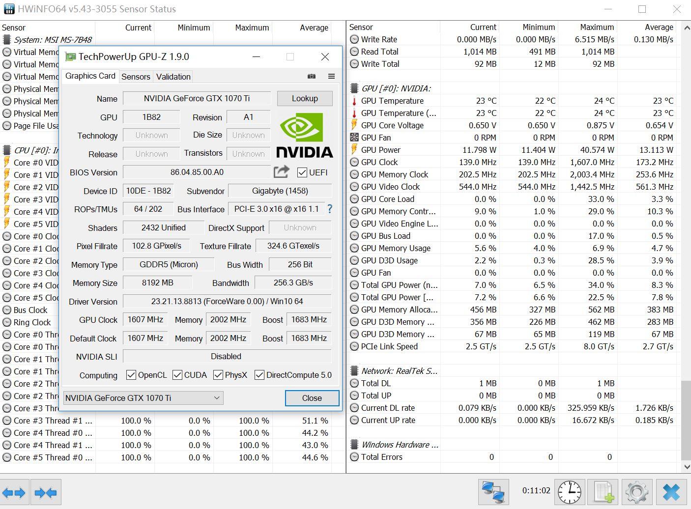691x509 pixels.
Task: Click the Lookup button
Action: tap(304, 98)
